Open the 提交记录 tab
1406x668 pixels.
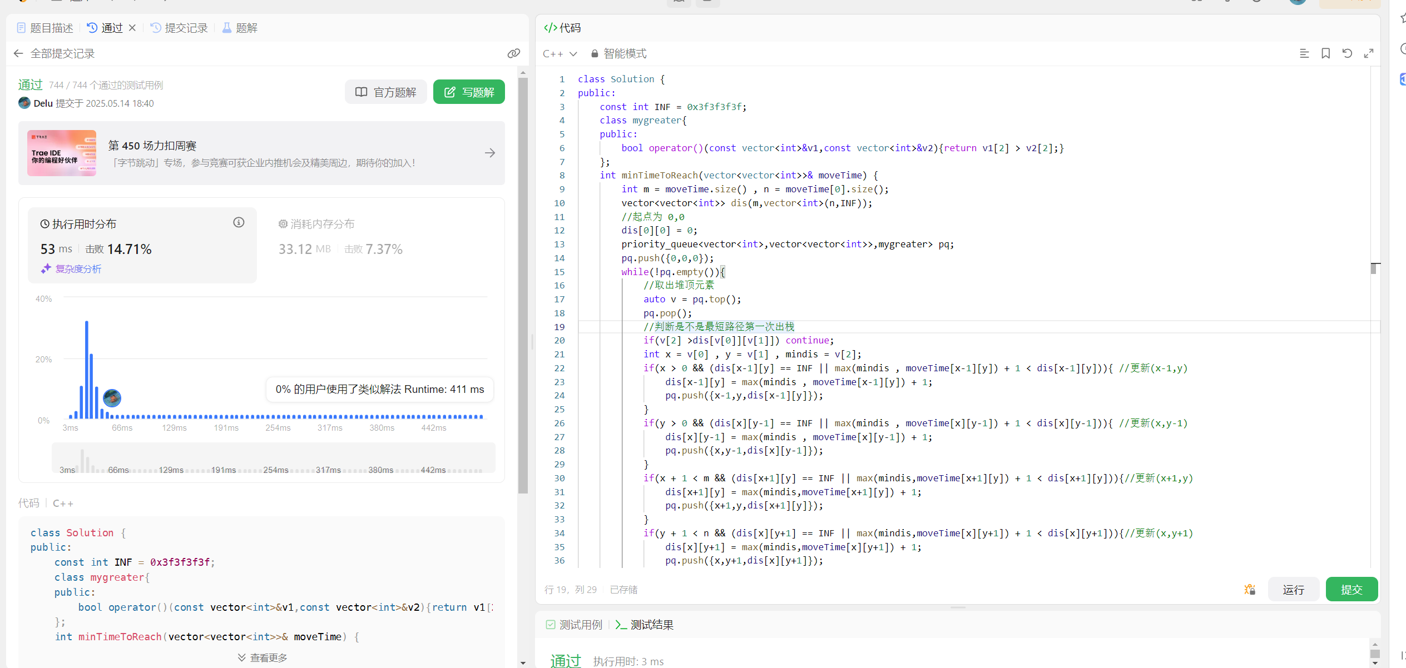tap(179, 28)
